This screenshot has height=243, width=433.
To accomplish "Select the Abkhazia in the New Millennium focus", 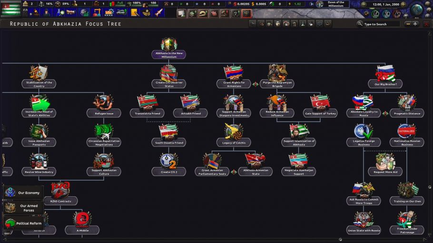I will point(169,48).
